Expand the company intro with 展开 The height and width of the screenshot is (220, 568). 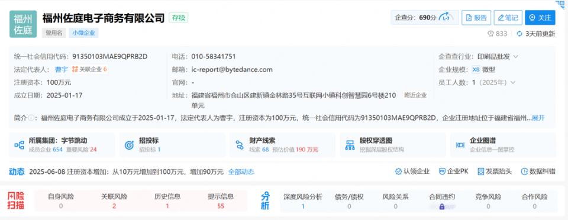[538, 118]
